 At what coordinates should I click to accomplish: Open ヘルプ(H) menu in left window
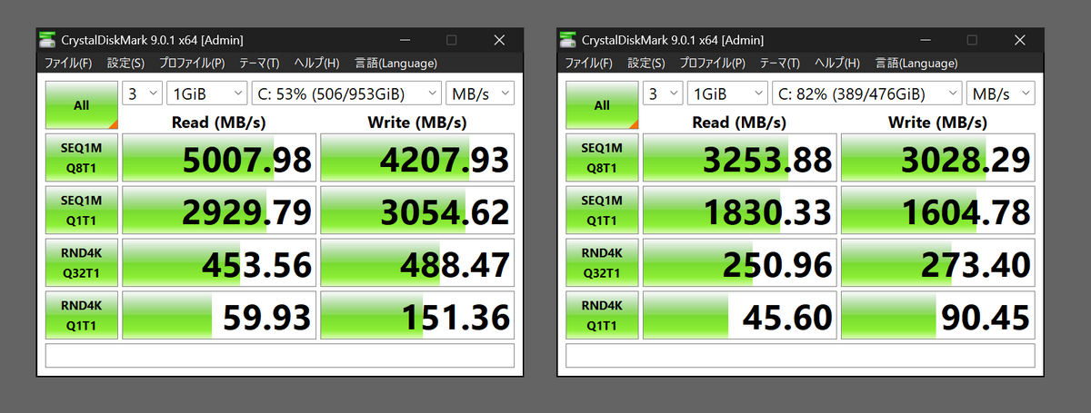pyautogui.click(x=316, y=63)
